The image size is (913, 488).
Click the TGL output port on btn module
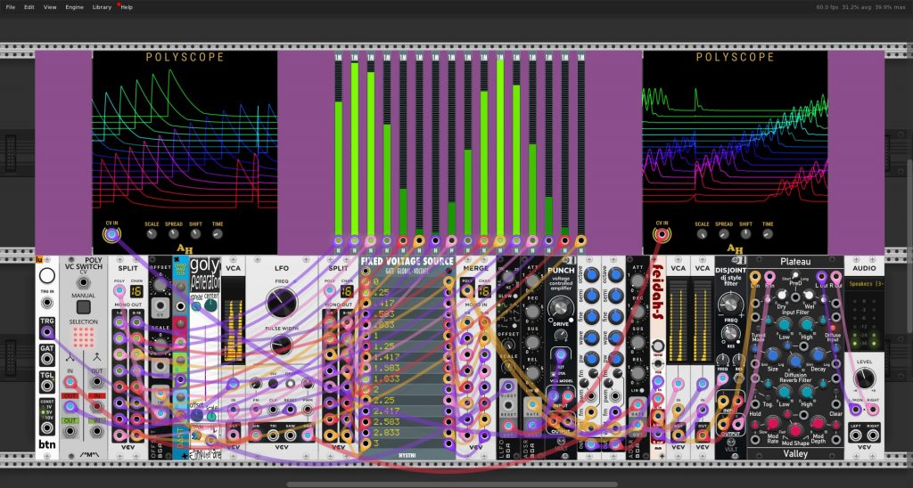(x=47, y=385)
